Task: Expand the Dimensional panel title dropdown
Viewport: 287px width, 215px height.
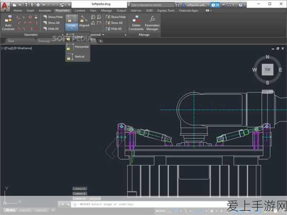Action: pos(103,34)
